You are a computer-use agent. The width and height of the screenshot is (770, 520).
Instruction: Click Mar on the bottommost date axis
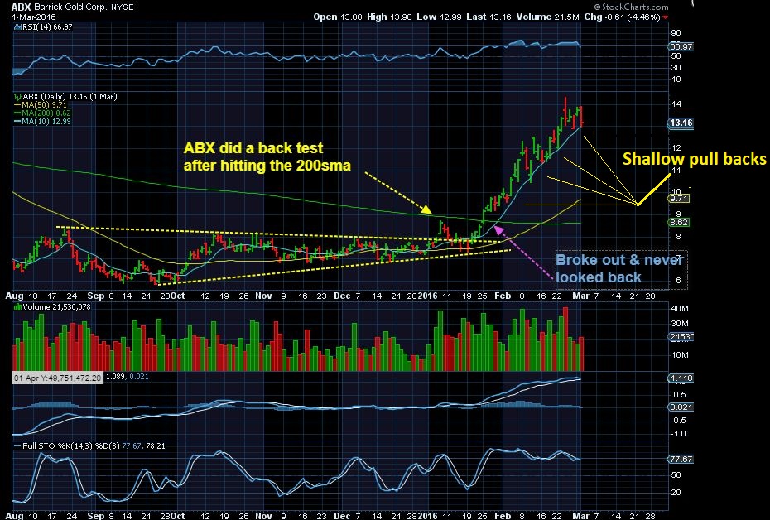pyautogui.click(x=580, y=516)
